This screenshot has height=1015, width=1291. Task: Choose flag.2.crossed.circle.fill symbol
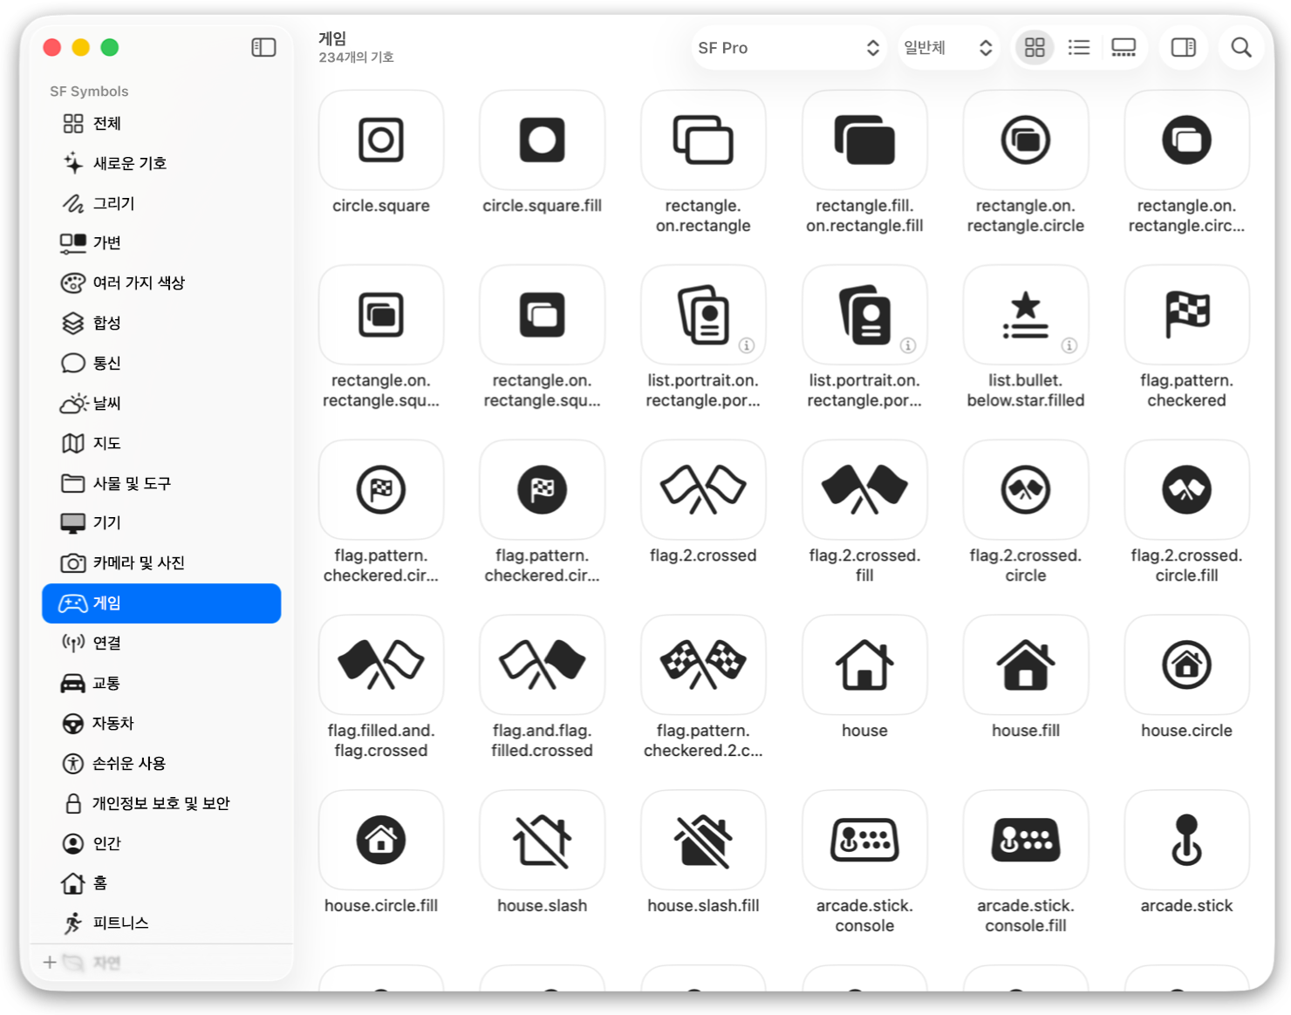1187,490
